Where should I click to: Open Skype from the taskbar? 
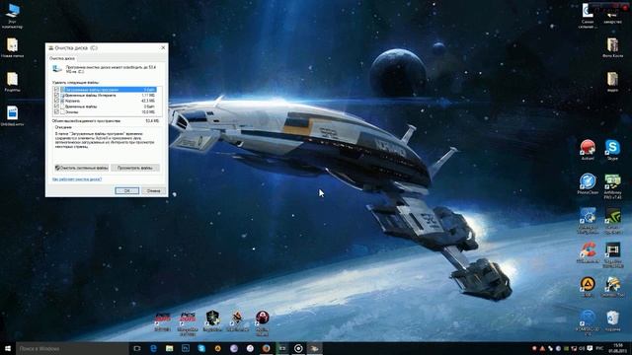(x=201, y=348)
